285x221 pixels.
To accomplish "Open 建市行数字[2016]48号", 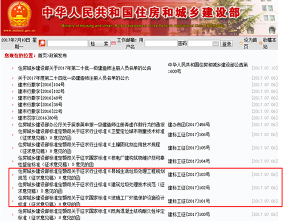I will (40, 98).
